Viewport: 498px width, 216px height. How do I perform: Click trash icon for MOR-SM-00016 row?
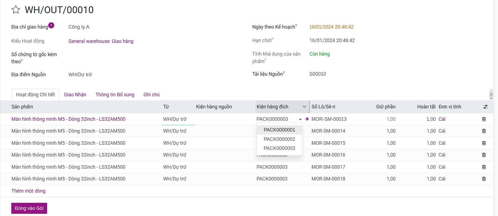pyautogui.click(x=484, y=155)
